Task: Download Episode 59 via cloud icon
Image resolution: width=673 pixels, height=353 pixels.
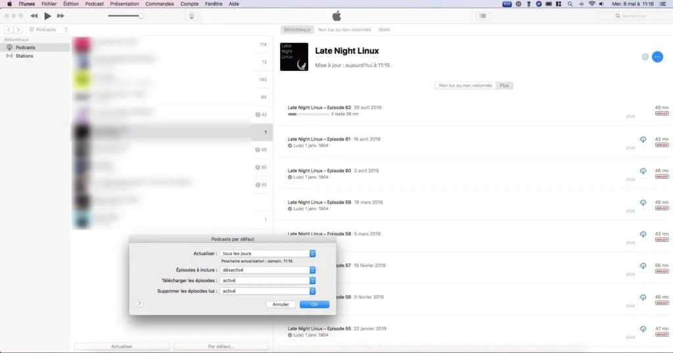Action: [x=643, y=202]
